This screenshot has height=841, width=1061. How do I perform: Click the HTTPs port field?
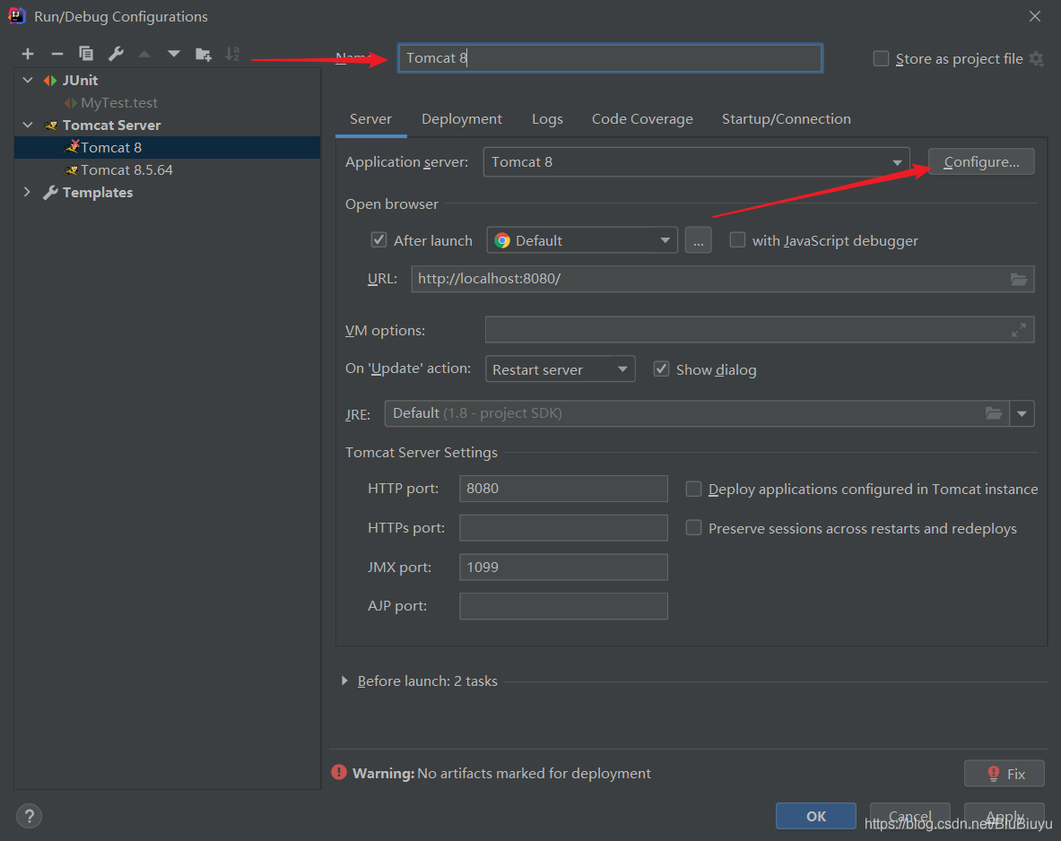point(563,528)
